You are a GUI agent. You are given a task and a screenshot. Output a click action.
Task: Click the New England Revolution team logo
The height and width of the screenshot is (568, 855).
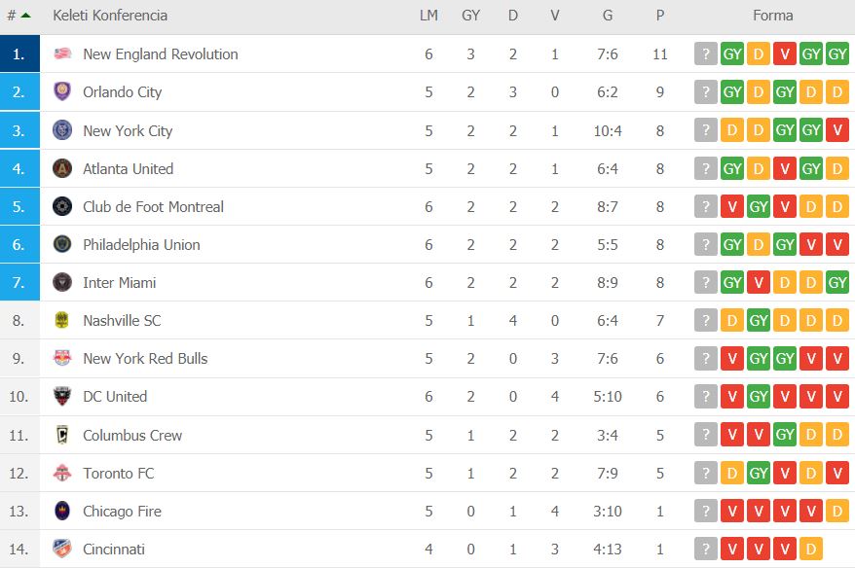tap(62, 53)
